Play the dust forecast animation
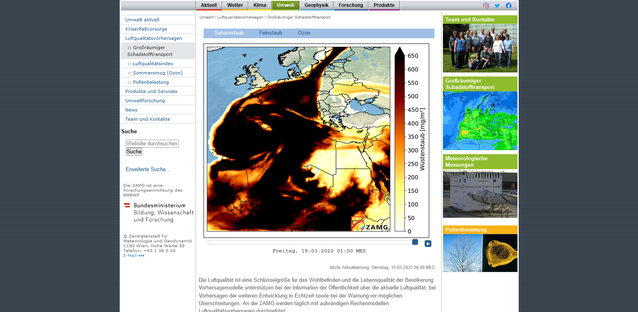 [x=428, y=244]
